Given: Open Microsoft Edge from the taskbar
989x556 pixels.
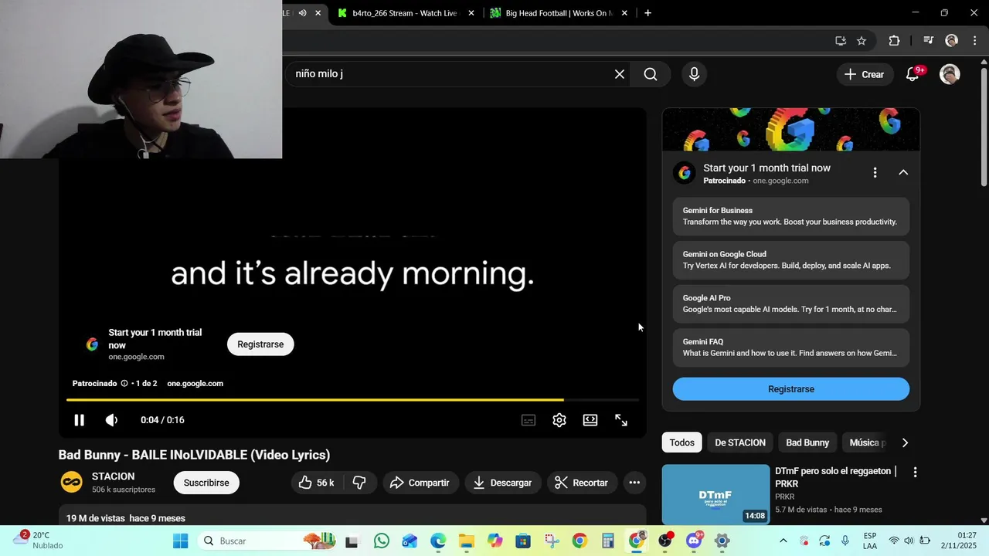Looking at the screenshot, I should pyautogui.click(x=438, y=541).
